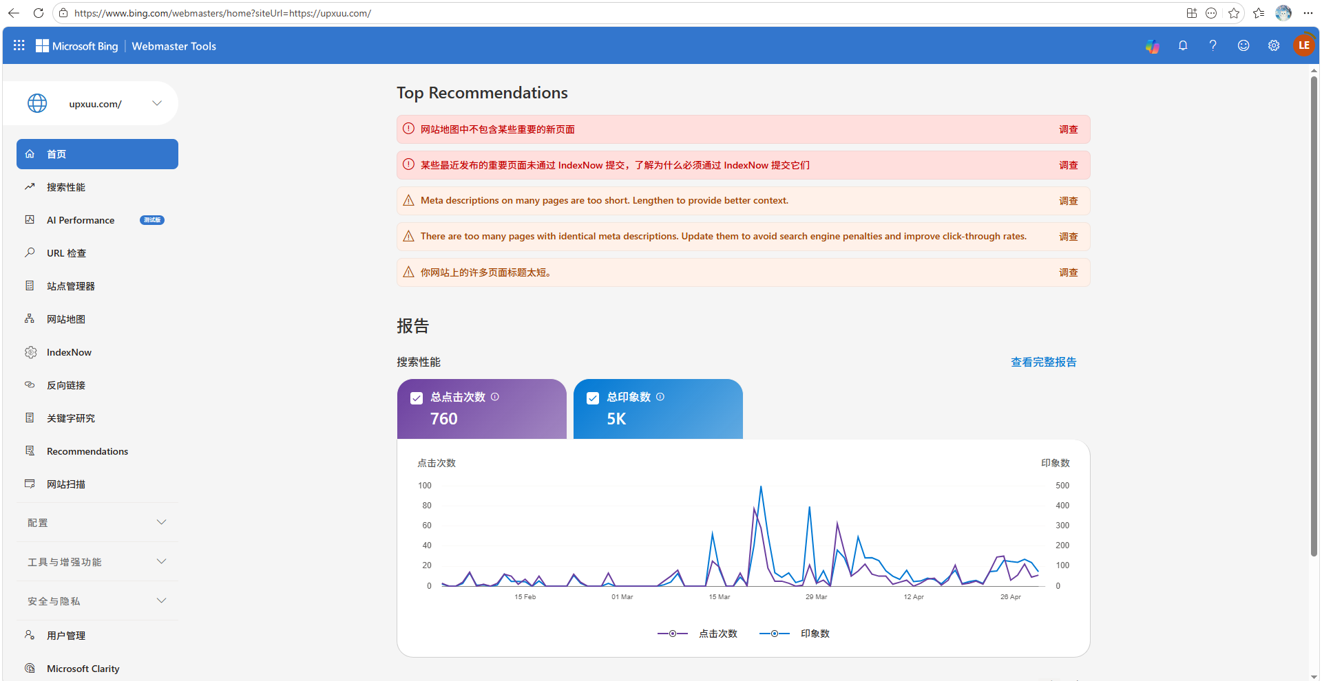Open 站点管理器 in the sidebar
The height and width of the screenshot is (681, 1322).
97,286
